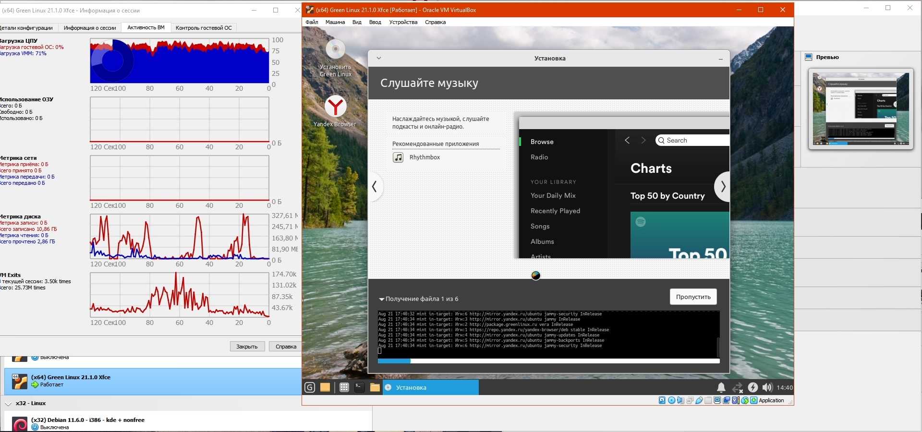Click the network connection tray icon
The image size is (922, 432).
coord(737,387)
